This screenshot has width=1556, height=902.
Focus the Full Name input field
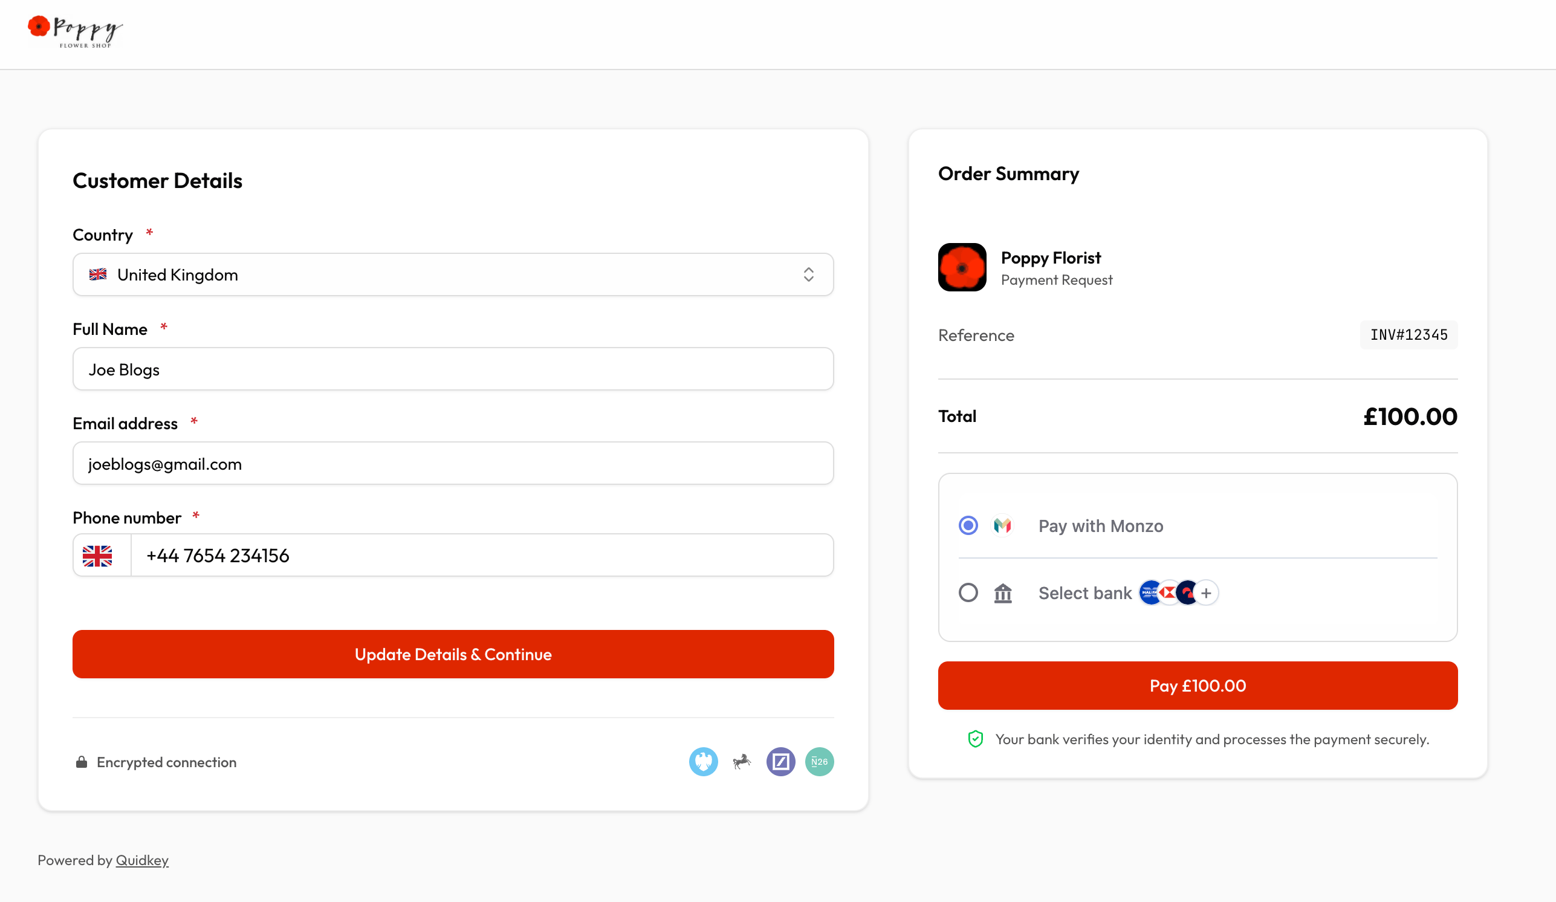(453, 369)
